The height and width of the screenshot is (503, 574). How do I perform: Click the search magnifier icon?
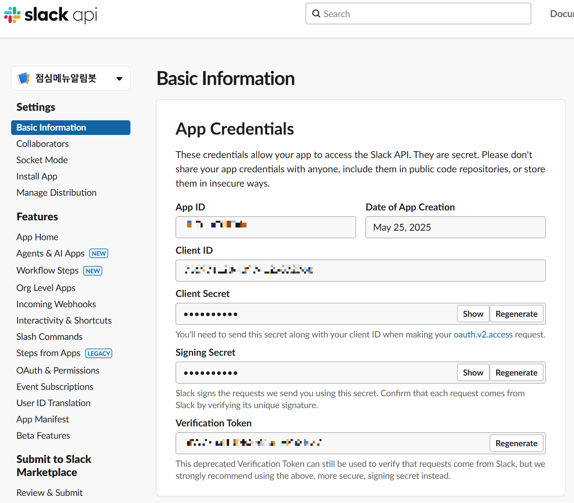(316, 14)
